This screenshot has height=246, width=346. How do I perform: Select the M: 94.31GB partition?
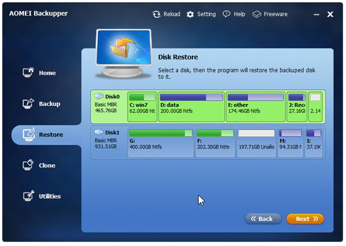pos(290,143)
